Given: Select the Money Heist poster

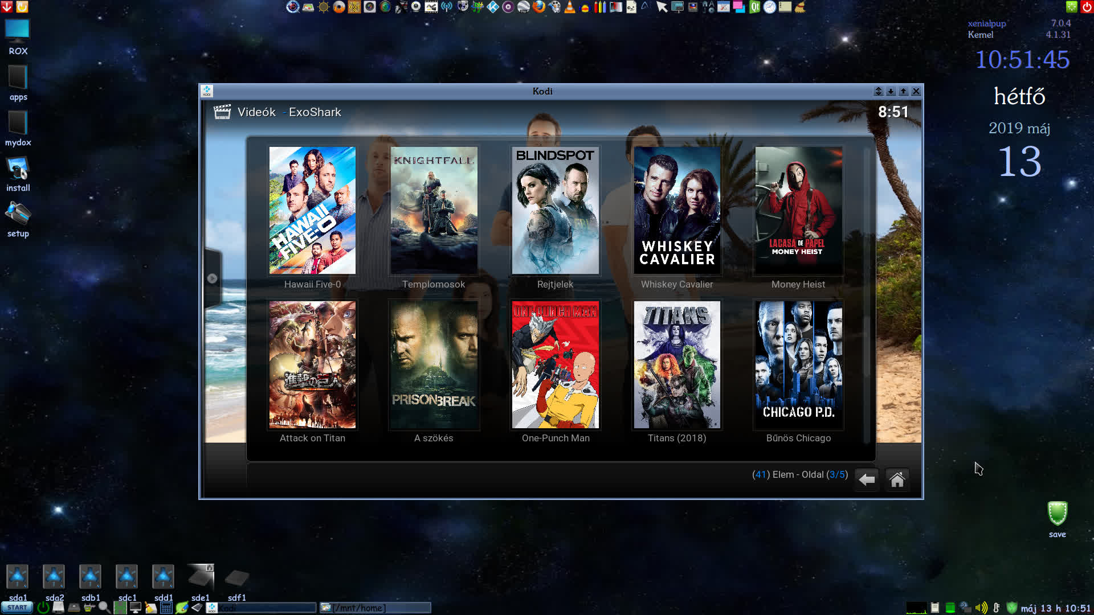Looking at the screenshot, I should [x=798, y=210].
